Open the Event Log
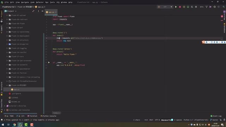226x127 pixels. [x=216, y=116]
